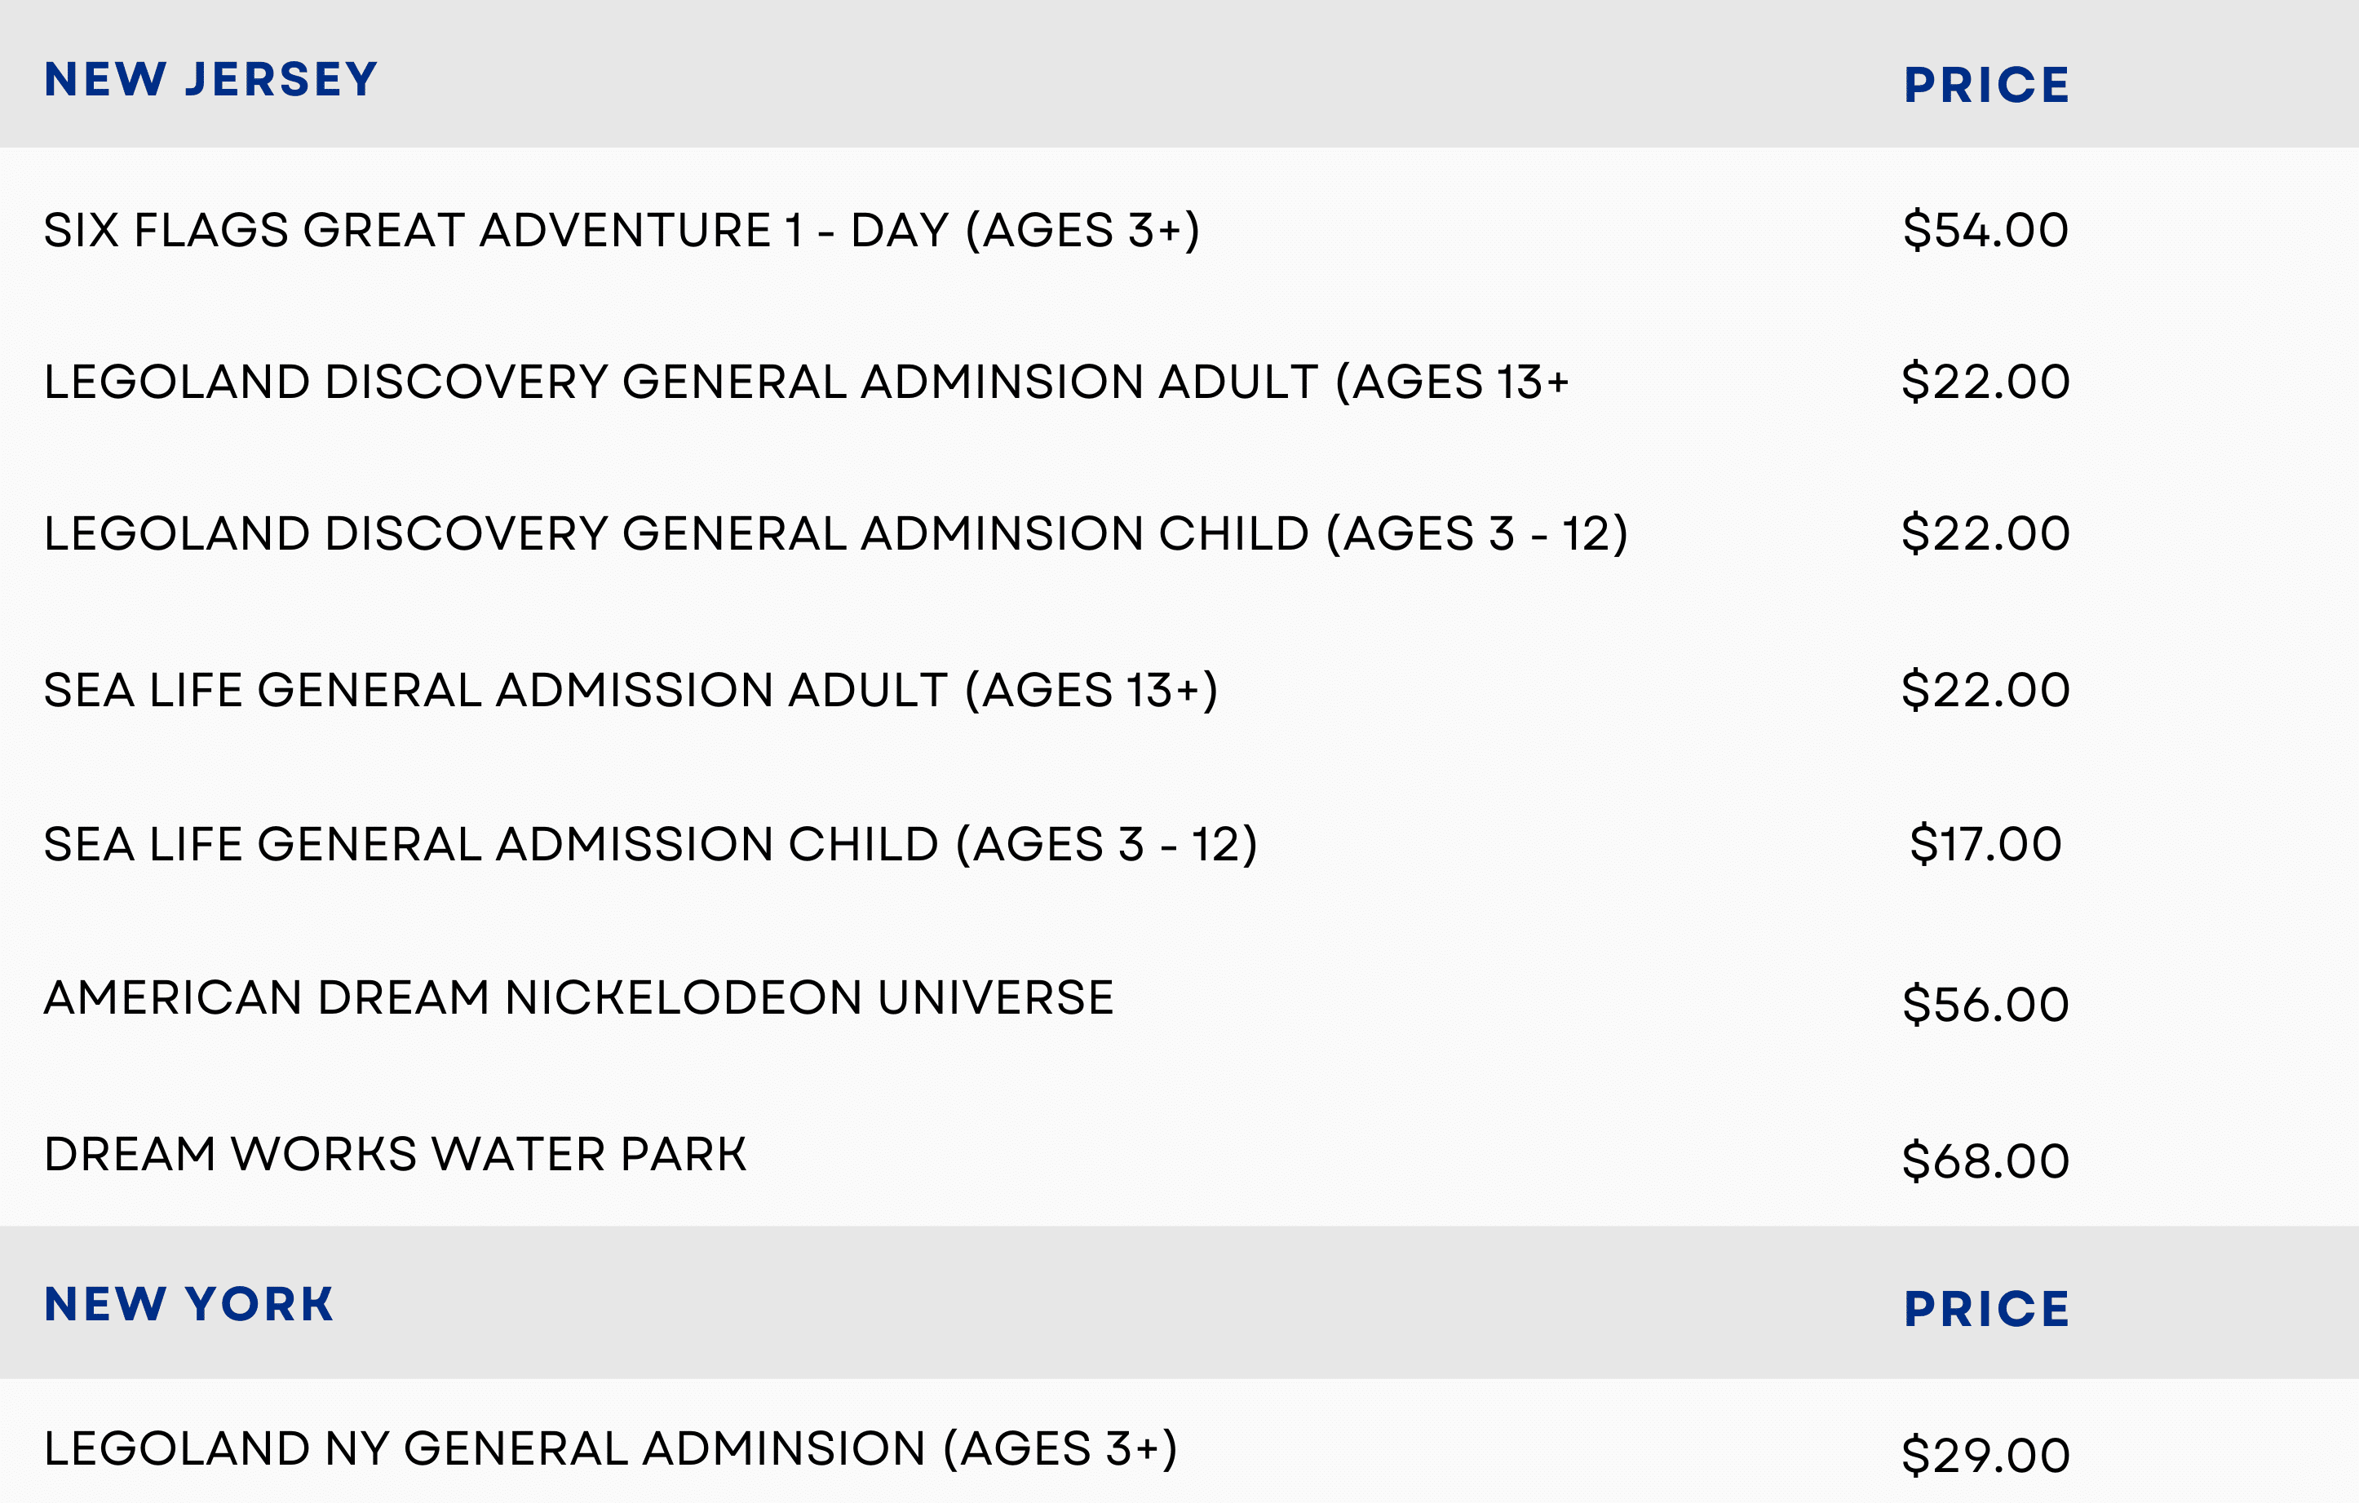Click the $54.00 Six Flags price
Viewport: 2359px width, 1503px height.
pos(1985,231)
